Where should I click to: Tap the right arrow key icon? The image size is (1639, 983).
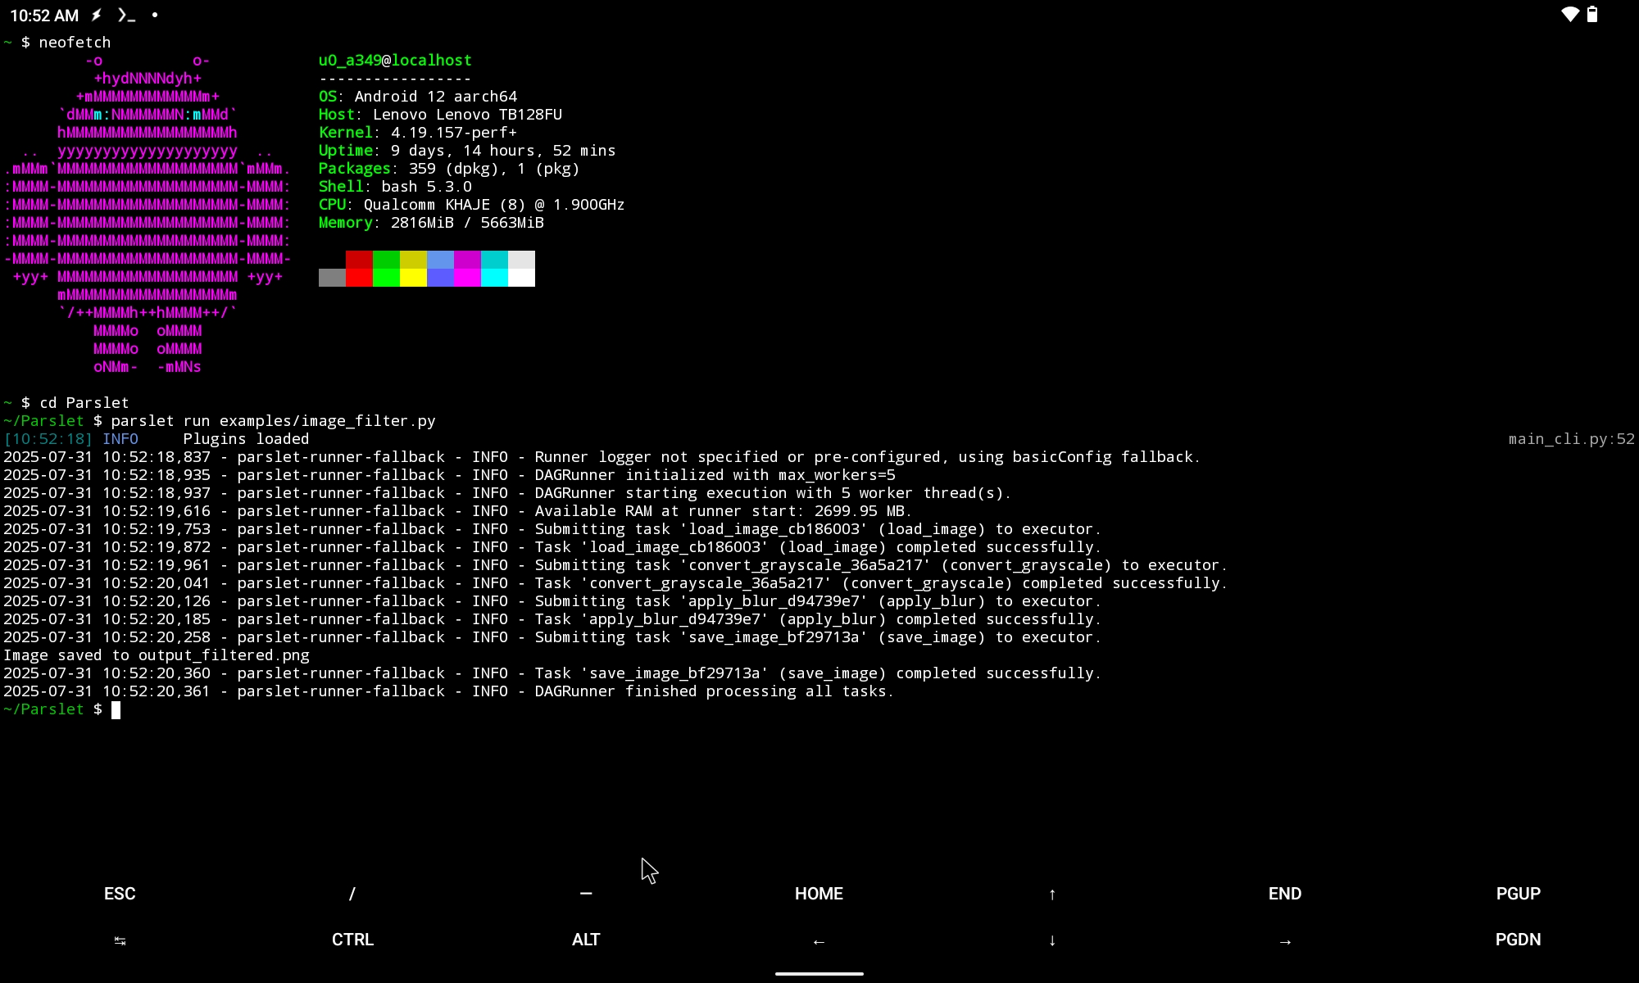point(1285,941)
